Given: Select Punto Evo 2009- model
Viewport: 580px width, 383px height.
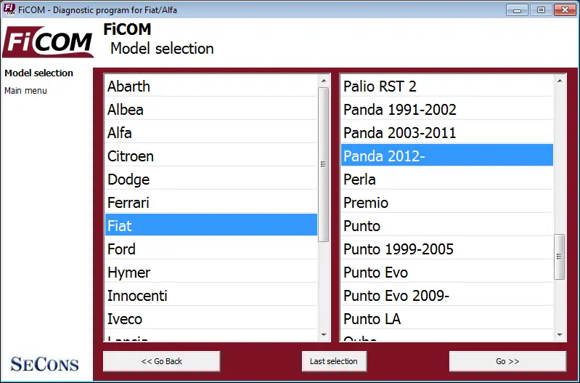Looking at the screenshot, I should pyautogui.click(x=447, y=296).
